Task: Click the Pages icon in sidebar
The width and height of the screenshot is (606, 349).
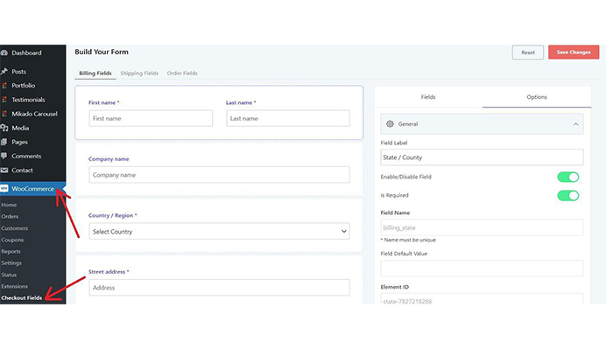Action: coord(4,142)
